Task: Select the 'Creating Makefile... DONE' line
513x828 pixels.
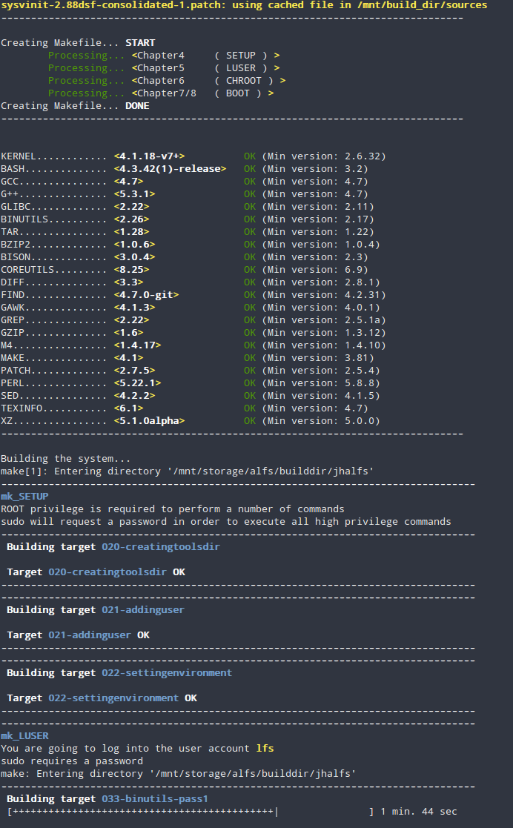Action: pyautogui.click(x=75, y=106)
